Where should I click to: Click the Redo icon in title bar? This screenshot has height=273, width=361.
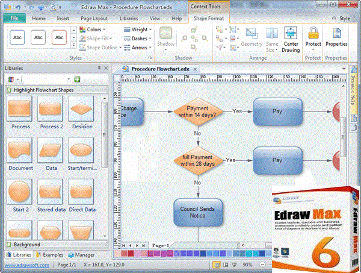[31, 7]
